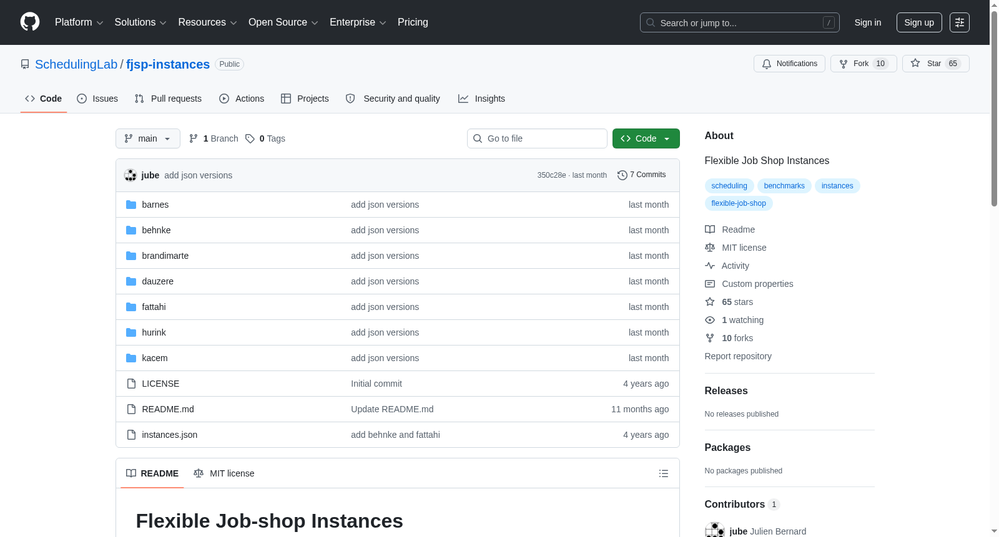Open the GitHub homepage logo
This screenshot has width=999, height=537.
coord(30,22)
